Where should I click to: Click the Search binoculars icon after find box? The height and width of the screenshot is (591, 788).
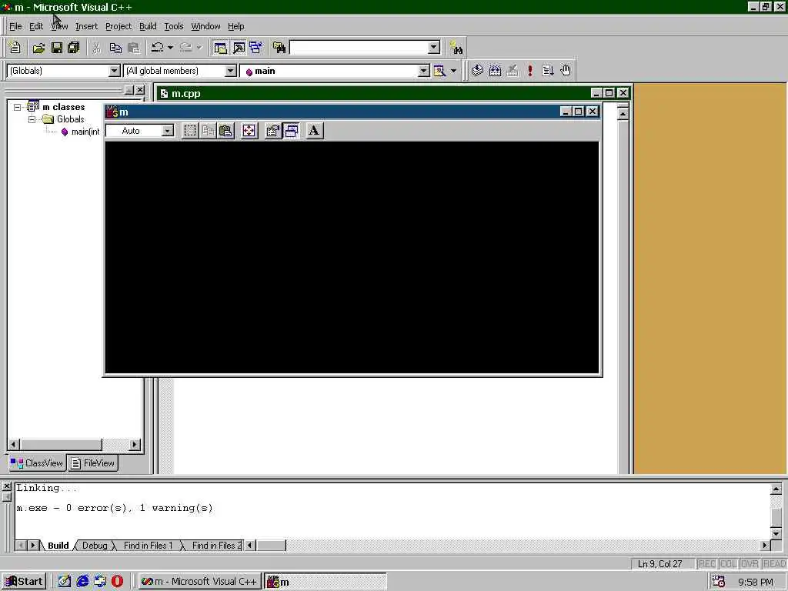[x=457, y=48]
